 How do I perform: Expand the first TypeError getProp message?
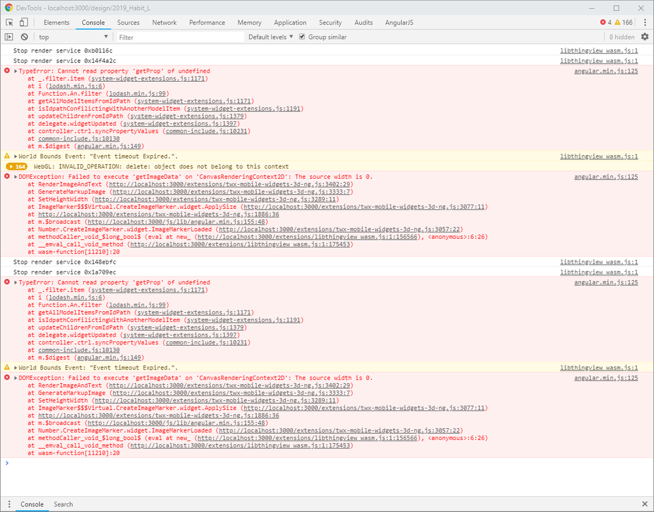(16, 71)
